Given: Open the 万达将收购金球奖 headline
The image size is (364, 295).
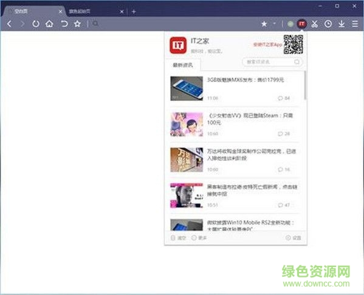Looking at the screenshot, I should [252, 155].
